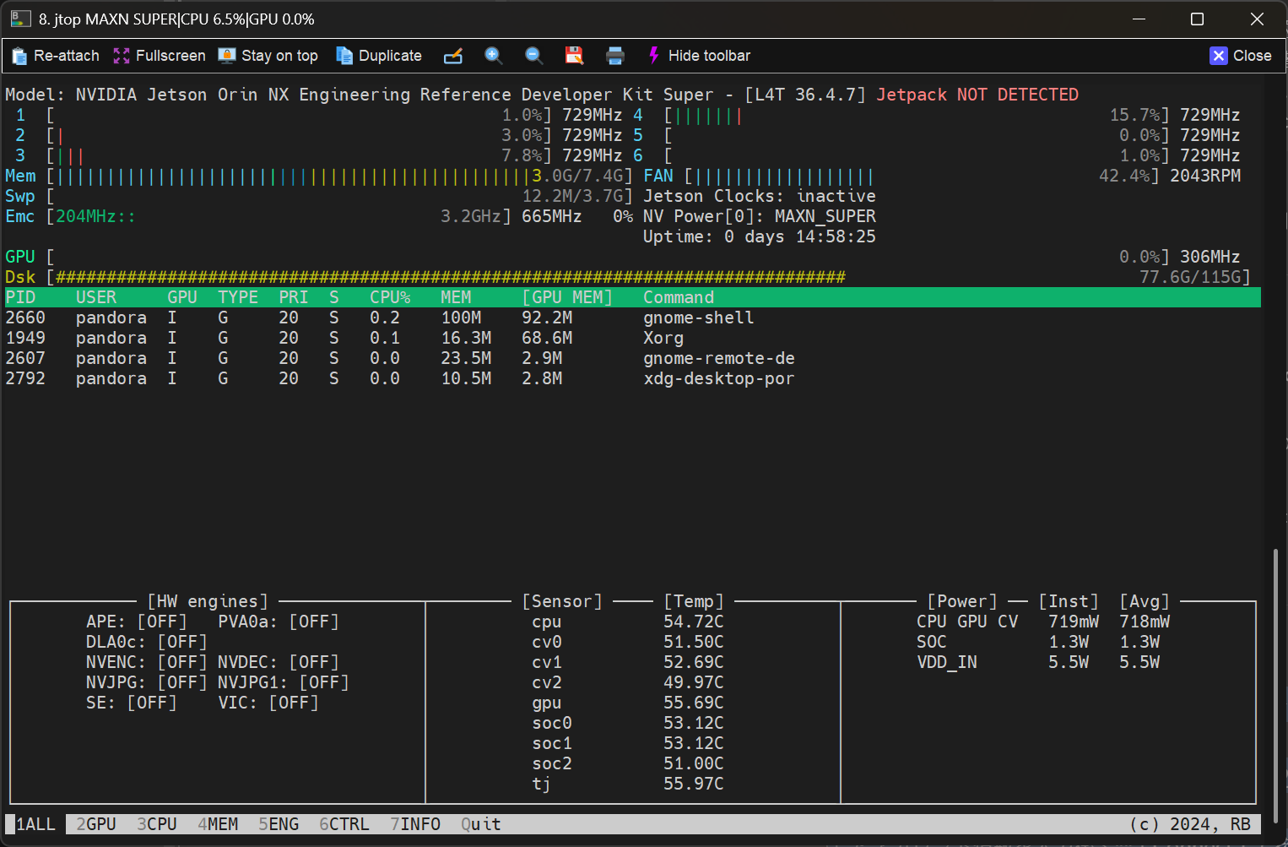Zoom in with the plus magnifier icon

(x=494, y=56)
